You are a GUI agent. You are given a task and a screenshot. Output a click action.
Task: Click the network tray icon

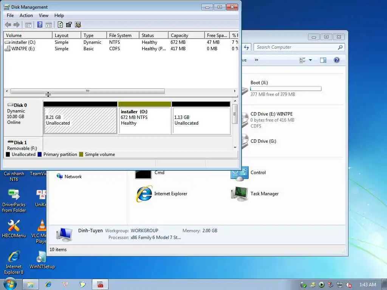[x=340, y=285]
